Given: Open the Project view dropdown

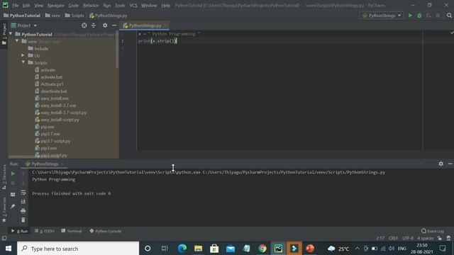Looking at the screenshot, I should coord(24,25).
